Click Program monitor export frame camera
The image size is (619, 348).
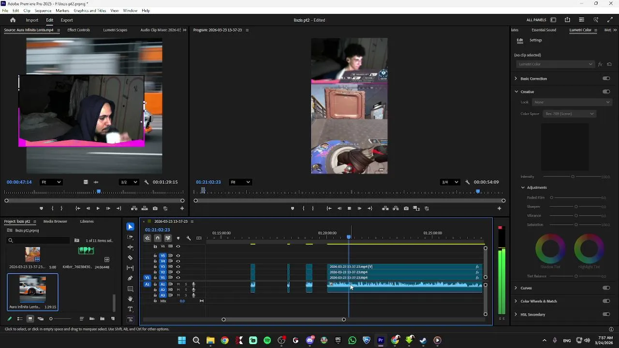click(406, 208)
